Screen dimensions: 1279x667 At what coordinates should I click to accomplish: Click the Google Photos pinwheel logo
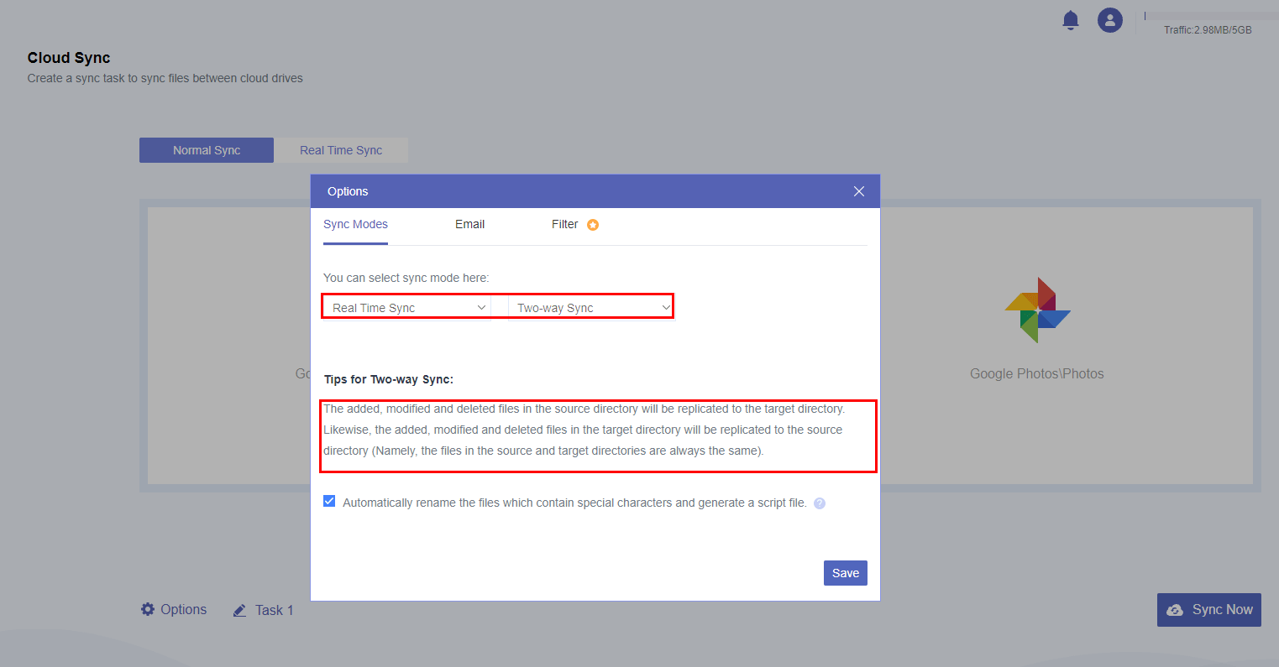(x=1038, y=310)
